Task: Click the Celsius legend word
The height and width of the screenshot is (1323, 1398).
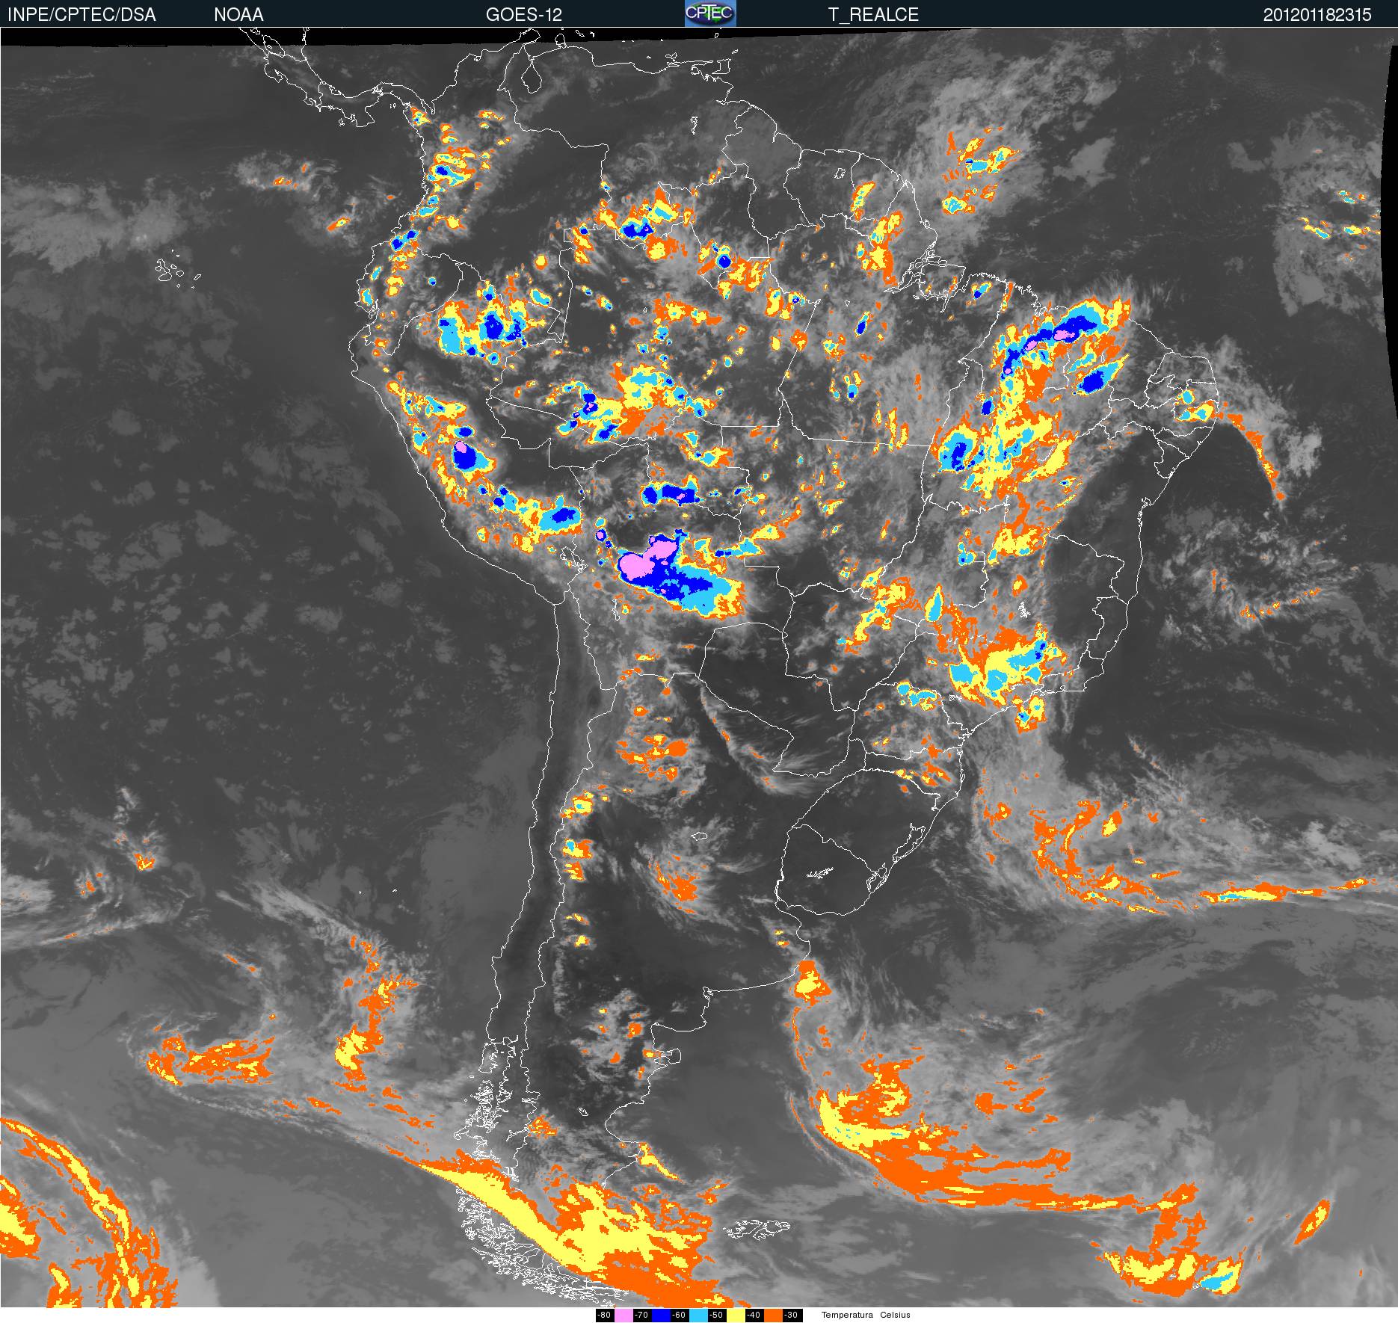Action: (895, 1315)
